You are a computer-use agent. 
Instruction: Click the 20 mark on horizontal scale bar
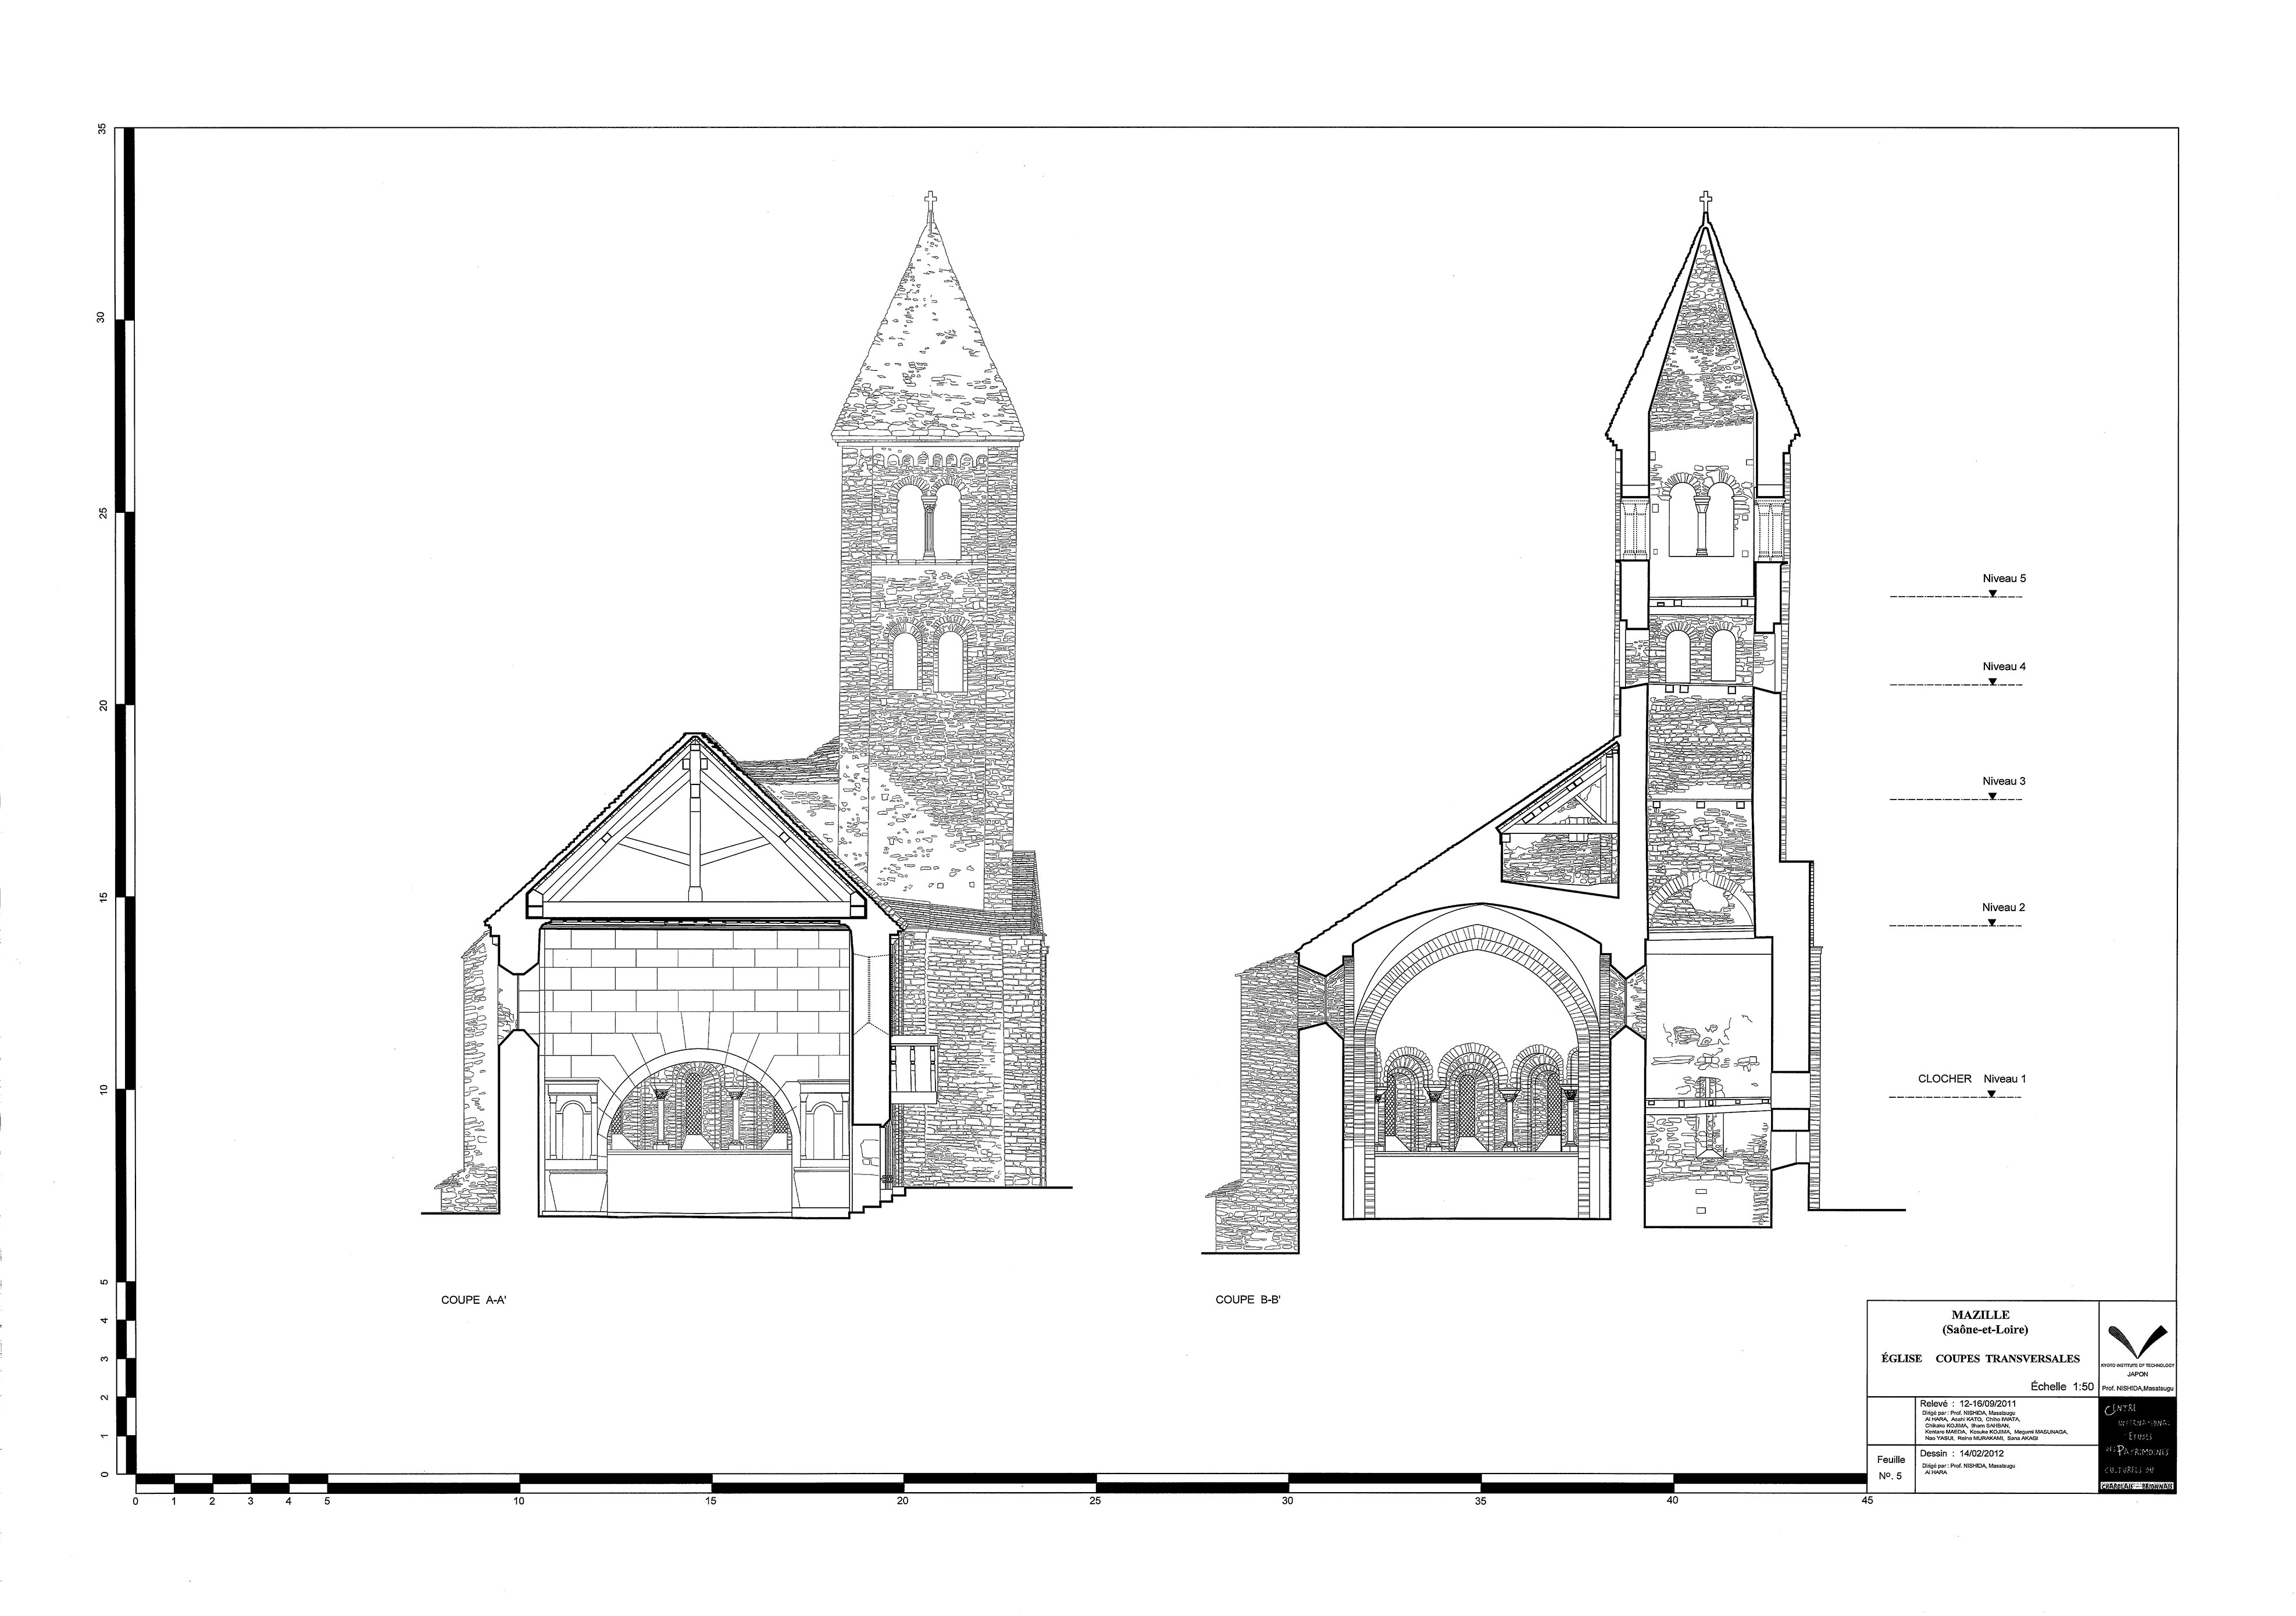pyautogui.click(x=902, y=1501)
